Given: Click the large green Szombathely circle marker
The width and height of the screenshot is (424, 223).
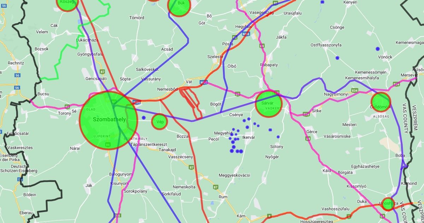Looking at the screenshot, I should tap(108, 120).
